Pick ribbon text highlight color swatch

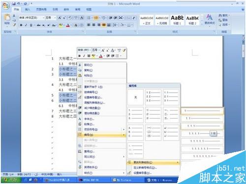pos(61,25)
